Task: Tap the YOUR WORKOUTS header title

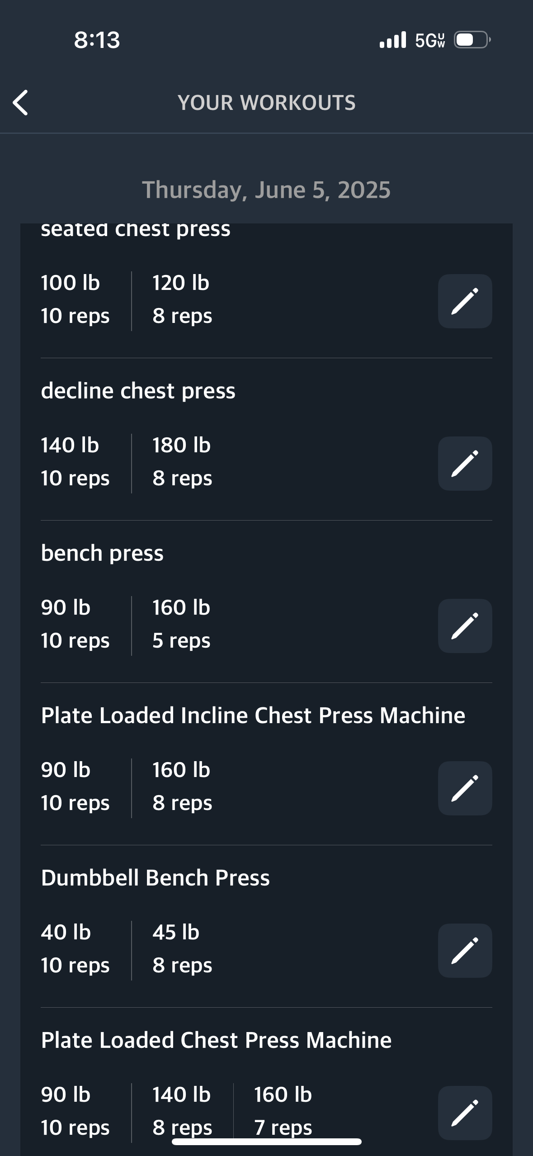Action: (x=266, y=103)
